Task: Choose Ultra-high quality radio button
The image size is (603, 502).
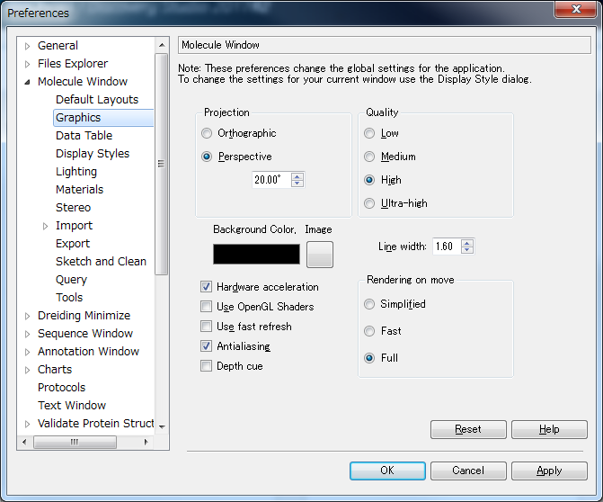Action: (369, 203)
